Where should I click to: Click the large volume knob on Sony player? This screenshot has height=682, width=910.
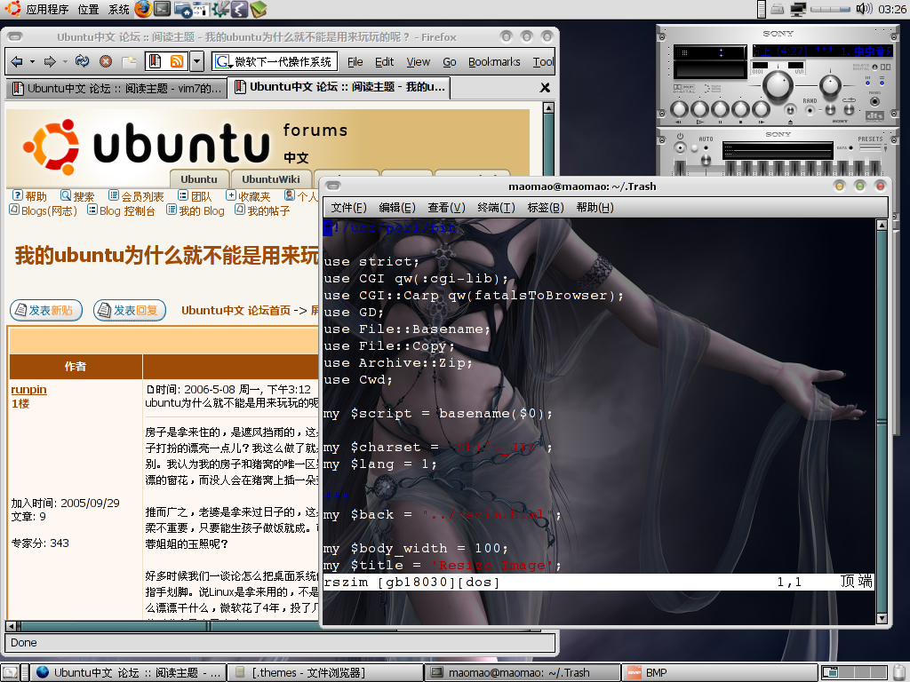[x=778, y=85]
